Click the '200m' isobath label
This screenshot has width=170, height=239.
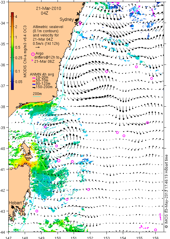[37, 94]
